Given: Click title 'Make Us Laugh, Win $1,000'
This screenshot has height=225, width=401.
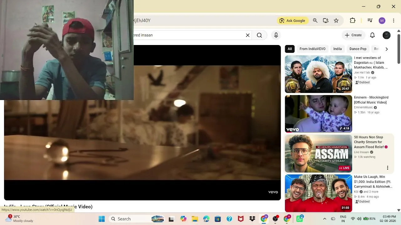Looking at the screenshot, I should (x=373, y=182).
